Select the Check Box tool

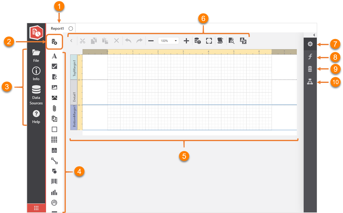tap(54, 66)
